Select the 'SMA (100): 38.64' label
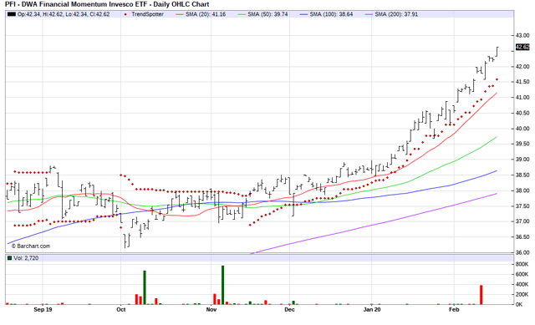The height and width of the screenshot is (325, 535). [331, 14]
